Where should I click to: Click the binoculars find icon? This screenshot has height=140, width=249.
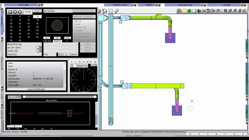[204, 11]
